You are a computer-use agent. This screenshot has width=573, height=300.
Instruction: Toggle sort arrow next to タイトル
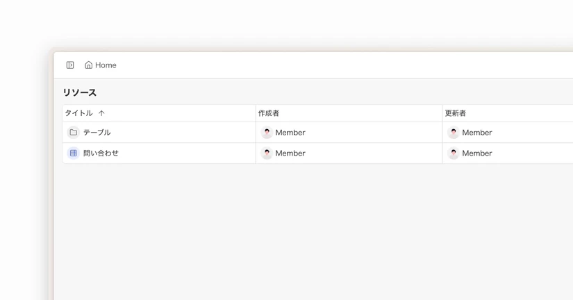[x=101, y=113]
